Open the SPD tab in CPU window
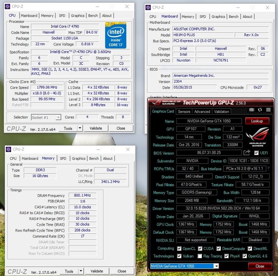278x276 pixels. (x=62, y=16)
